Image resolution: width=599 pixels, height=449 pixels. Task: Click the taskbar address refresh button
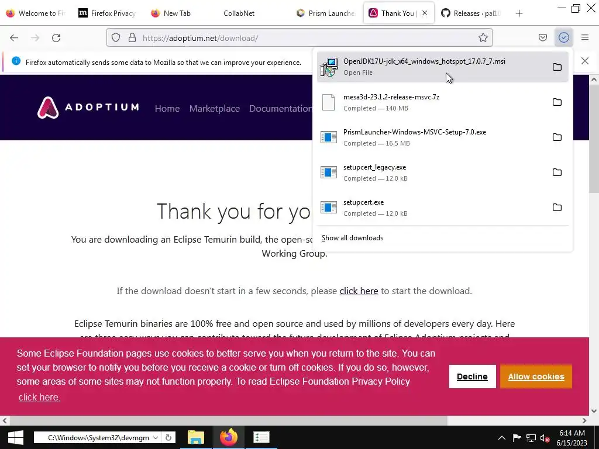coord(168,437)
